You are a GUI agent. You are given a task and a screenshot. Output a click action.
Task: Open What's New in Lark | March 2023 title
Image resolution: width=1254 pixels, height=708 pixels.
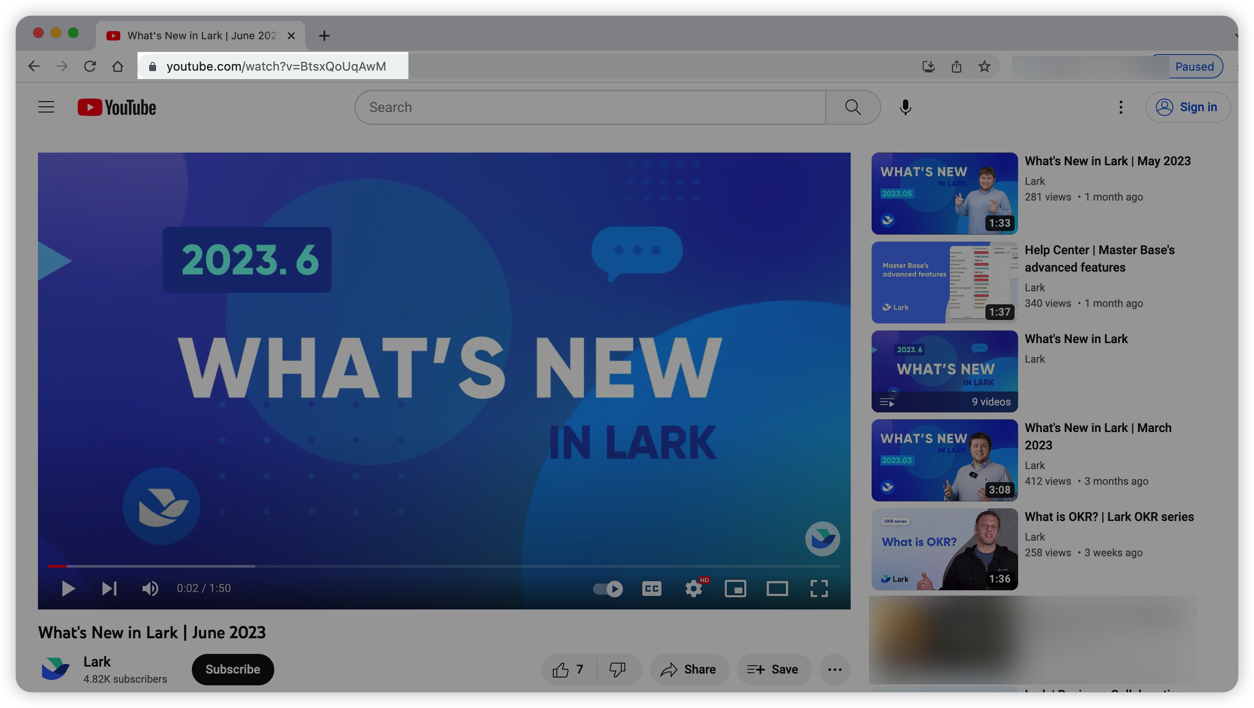tap(1098, 436)
